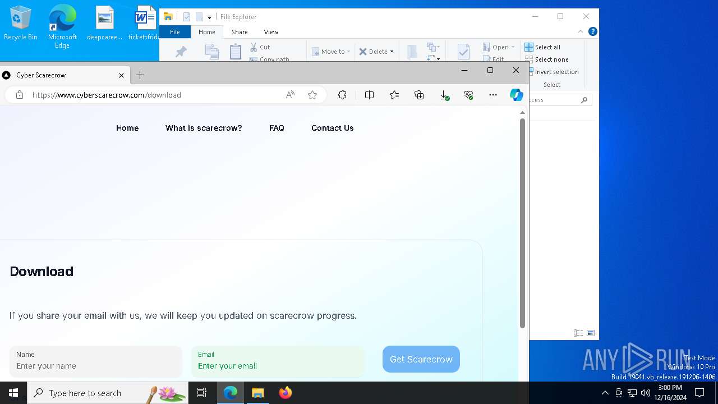
Task: Open the Microsoft Edge desktop shortcut
Action: pyautogui.click(x=62, y=26)
